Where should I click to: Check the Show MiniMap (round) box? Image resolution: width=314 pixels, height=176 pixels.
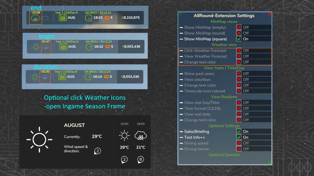pyautogui.click(x=239, y=33)
